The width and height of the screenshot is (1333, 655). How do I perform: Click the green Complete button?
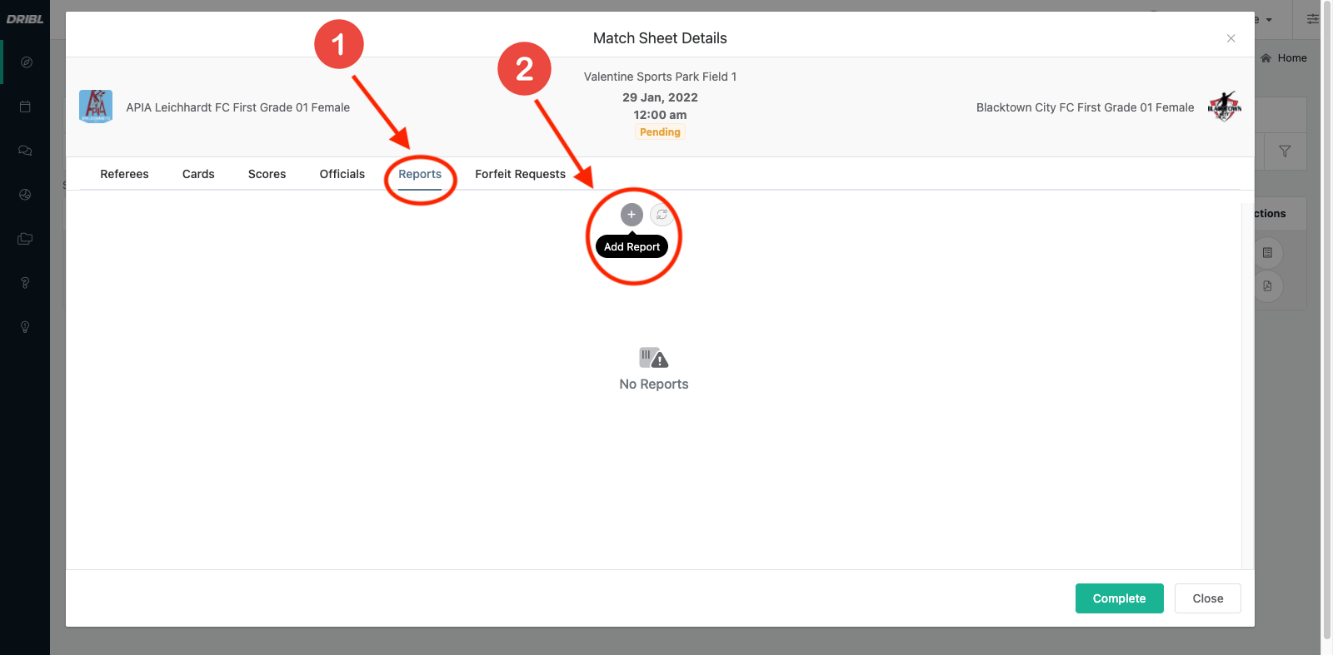click(1119, 598)
